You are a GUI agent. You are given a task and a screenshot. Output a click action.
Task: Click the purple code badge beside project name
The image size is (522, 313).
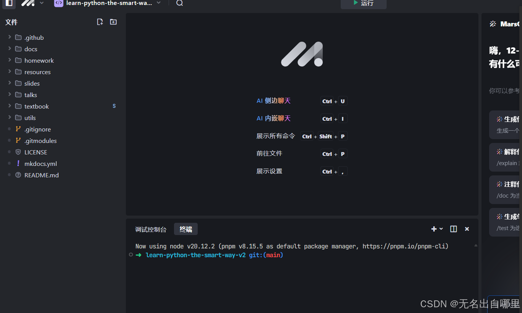tap(59, 3)
